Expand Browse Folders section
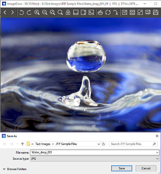 (x=15, y=169)
